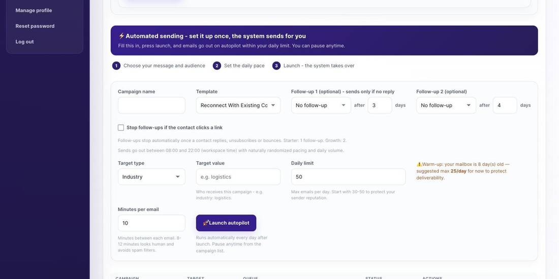The image size is (559, 279).
Task: Expand the Follow-up 2 dropdown
Action: [446, 106]
